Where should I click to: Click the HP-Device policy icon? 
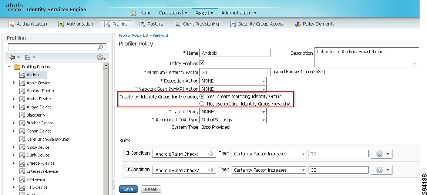(x=22, y=179)
